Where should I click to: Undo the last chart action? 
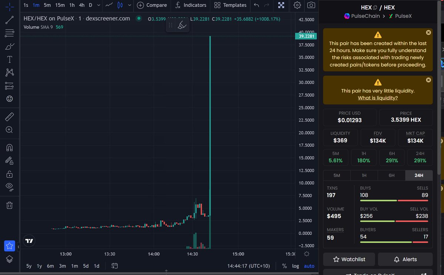(x=256, y=5)
